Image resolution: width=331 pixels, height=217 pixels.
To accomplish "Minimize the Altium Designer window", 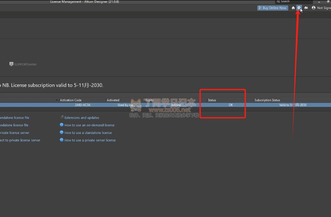I will [319, 2].
